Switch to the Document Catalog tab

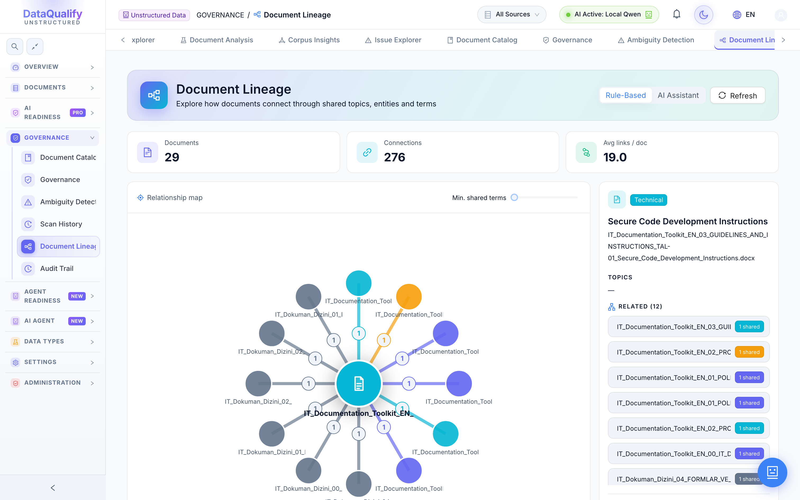482,40
